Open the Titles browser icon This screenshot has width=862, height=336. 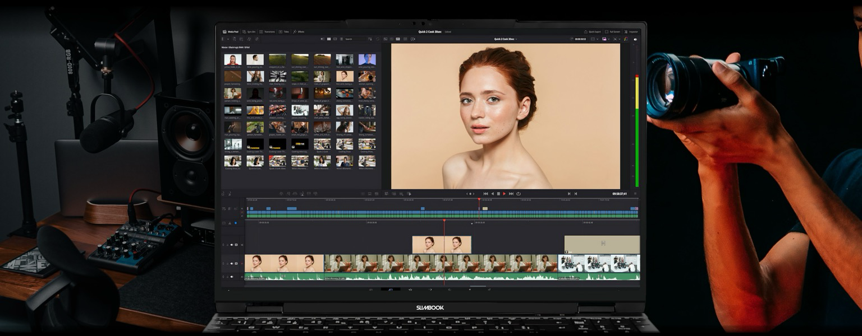[x=280, y=32]
